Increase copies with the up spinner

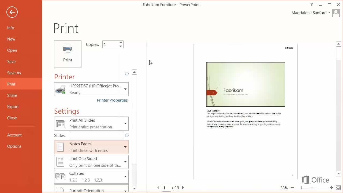pyautogui.click(x=121, y=43)
